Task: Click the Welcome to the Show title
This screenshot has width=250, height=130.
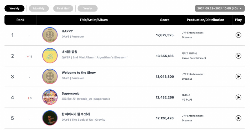Action: coord(79,72)
